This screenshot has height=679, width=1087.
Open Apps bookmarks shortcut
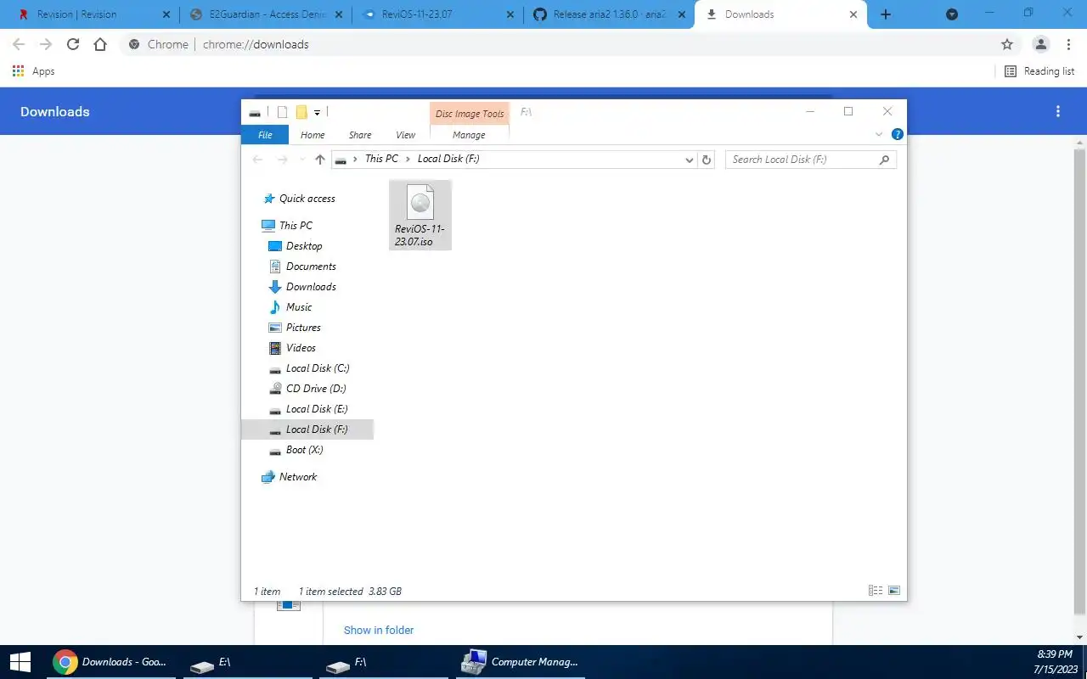[x=34, y=71]
